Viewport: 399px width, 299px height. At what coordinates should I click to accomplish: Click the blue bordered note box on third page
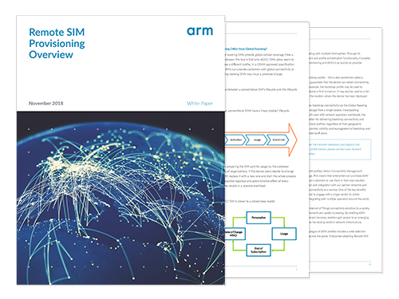(340, 149)
